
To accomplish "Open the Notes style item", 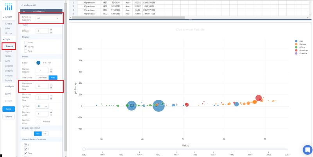I will tap(8, 56).
